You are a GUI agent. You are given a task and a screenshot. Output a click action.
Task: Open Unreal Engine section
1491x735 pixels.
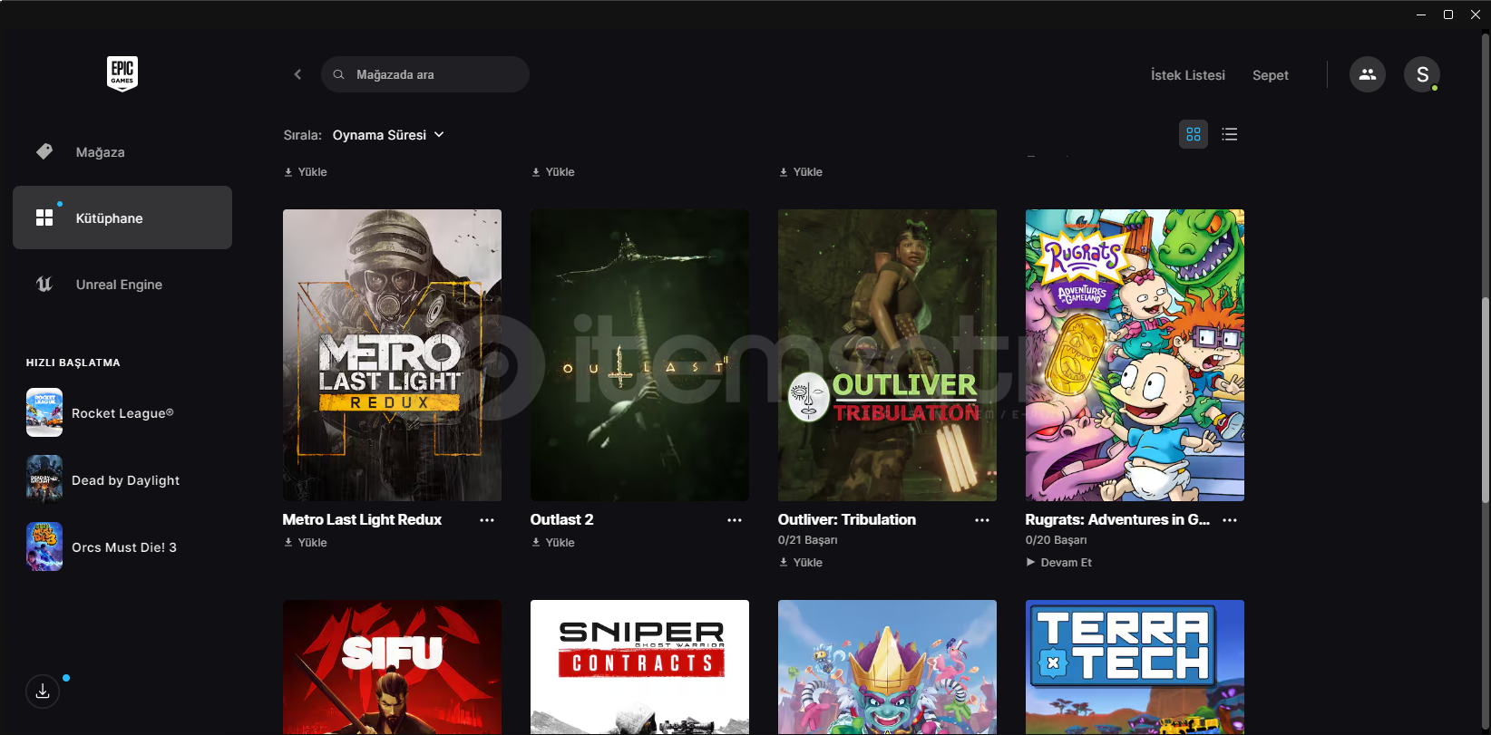point(122,284)
